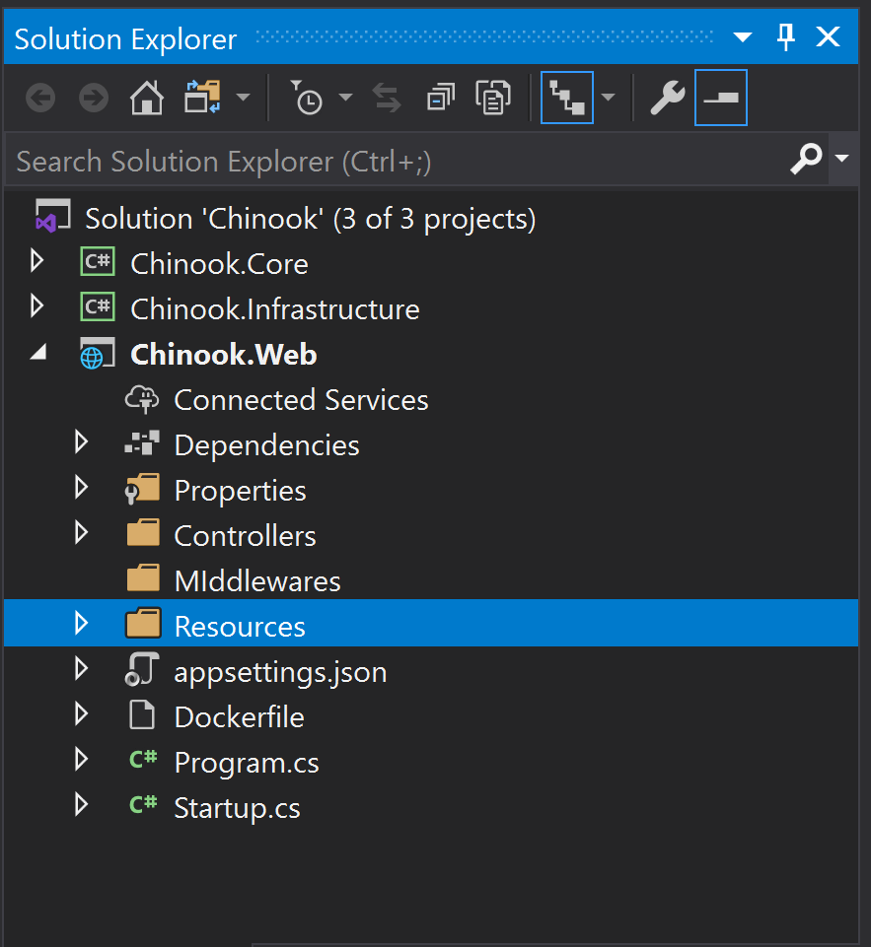Viewport: 871px width, 947px height.
Task: Collapse the Chinook.Web project node
Action: (36, 353)
